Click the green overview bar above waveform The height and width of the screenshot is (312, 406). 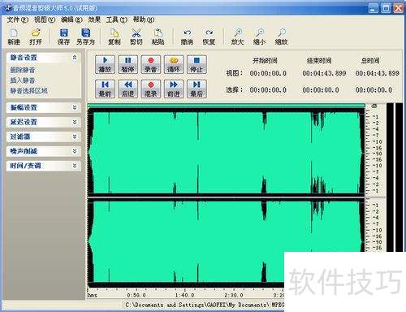coord(226,106)
